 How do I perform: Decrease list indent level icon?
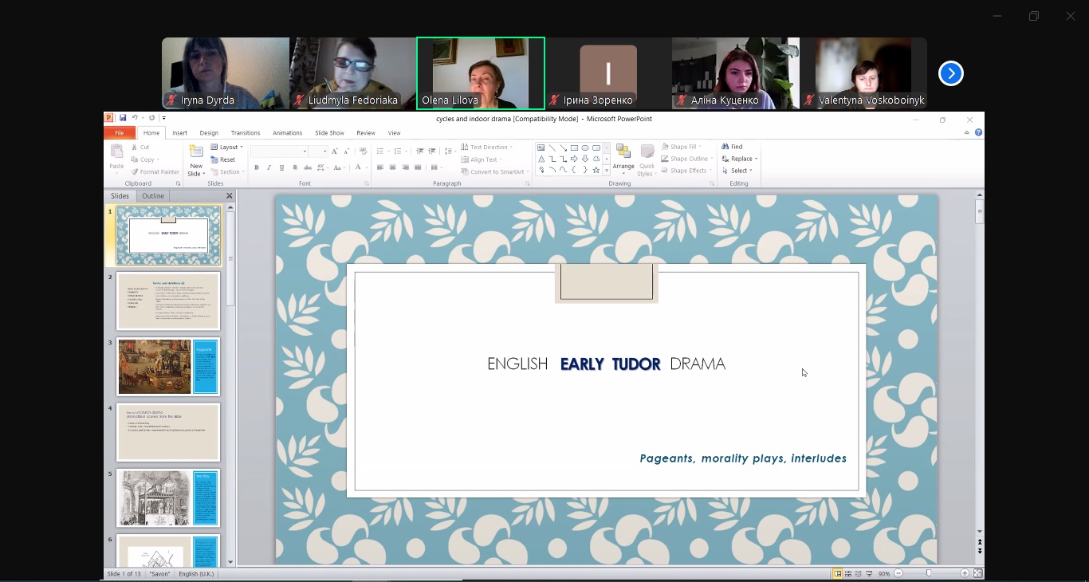tap(419, 151)
